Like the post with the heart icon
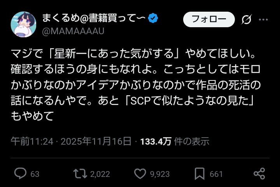280x187 pixels. (140, 174)
